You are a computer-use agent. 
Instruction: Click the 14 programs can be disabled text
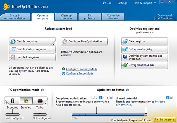click(31, 71)
